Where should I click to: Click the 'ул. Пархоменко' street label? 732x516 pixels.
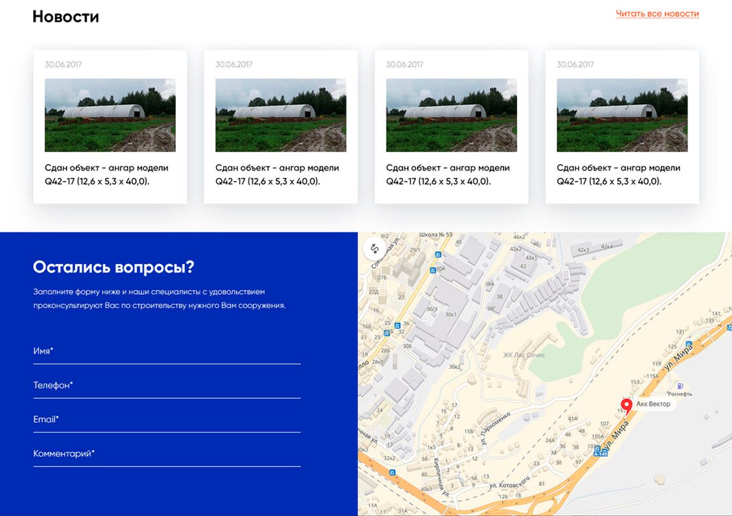(x=496, y=429)
